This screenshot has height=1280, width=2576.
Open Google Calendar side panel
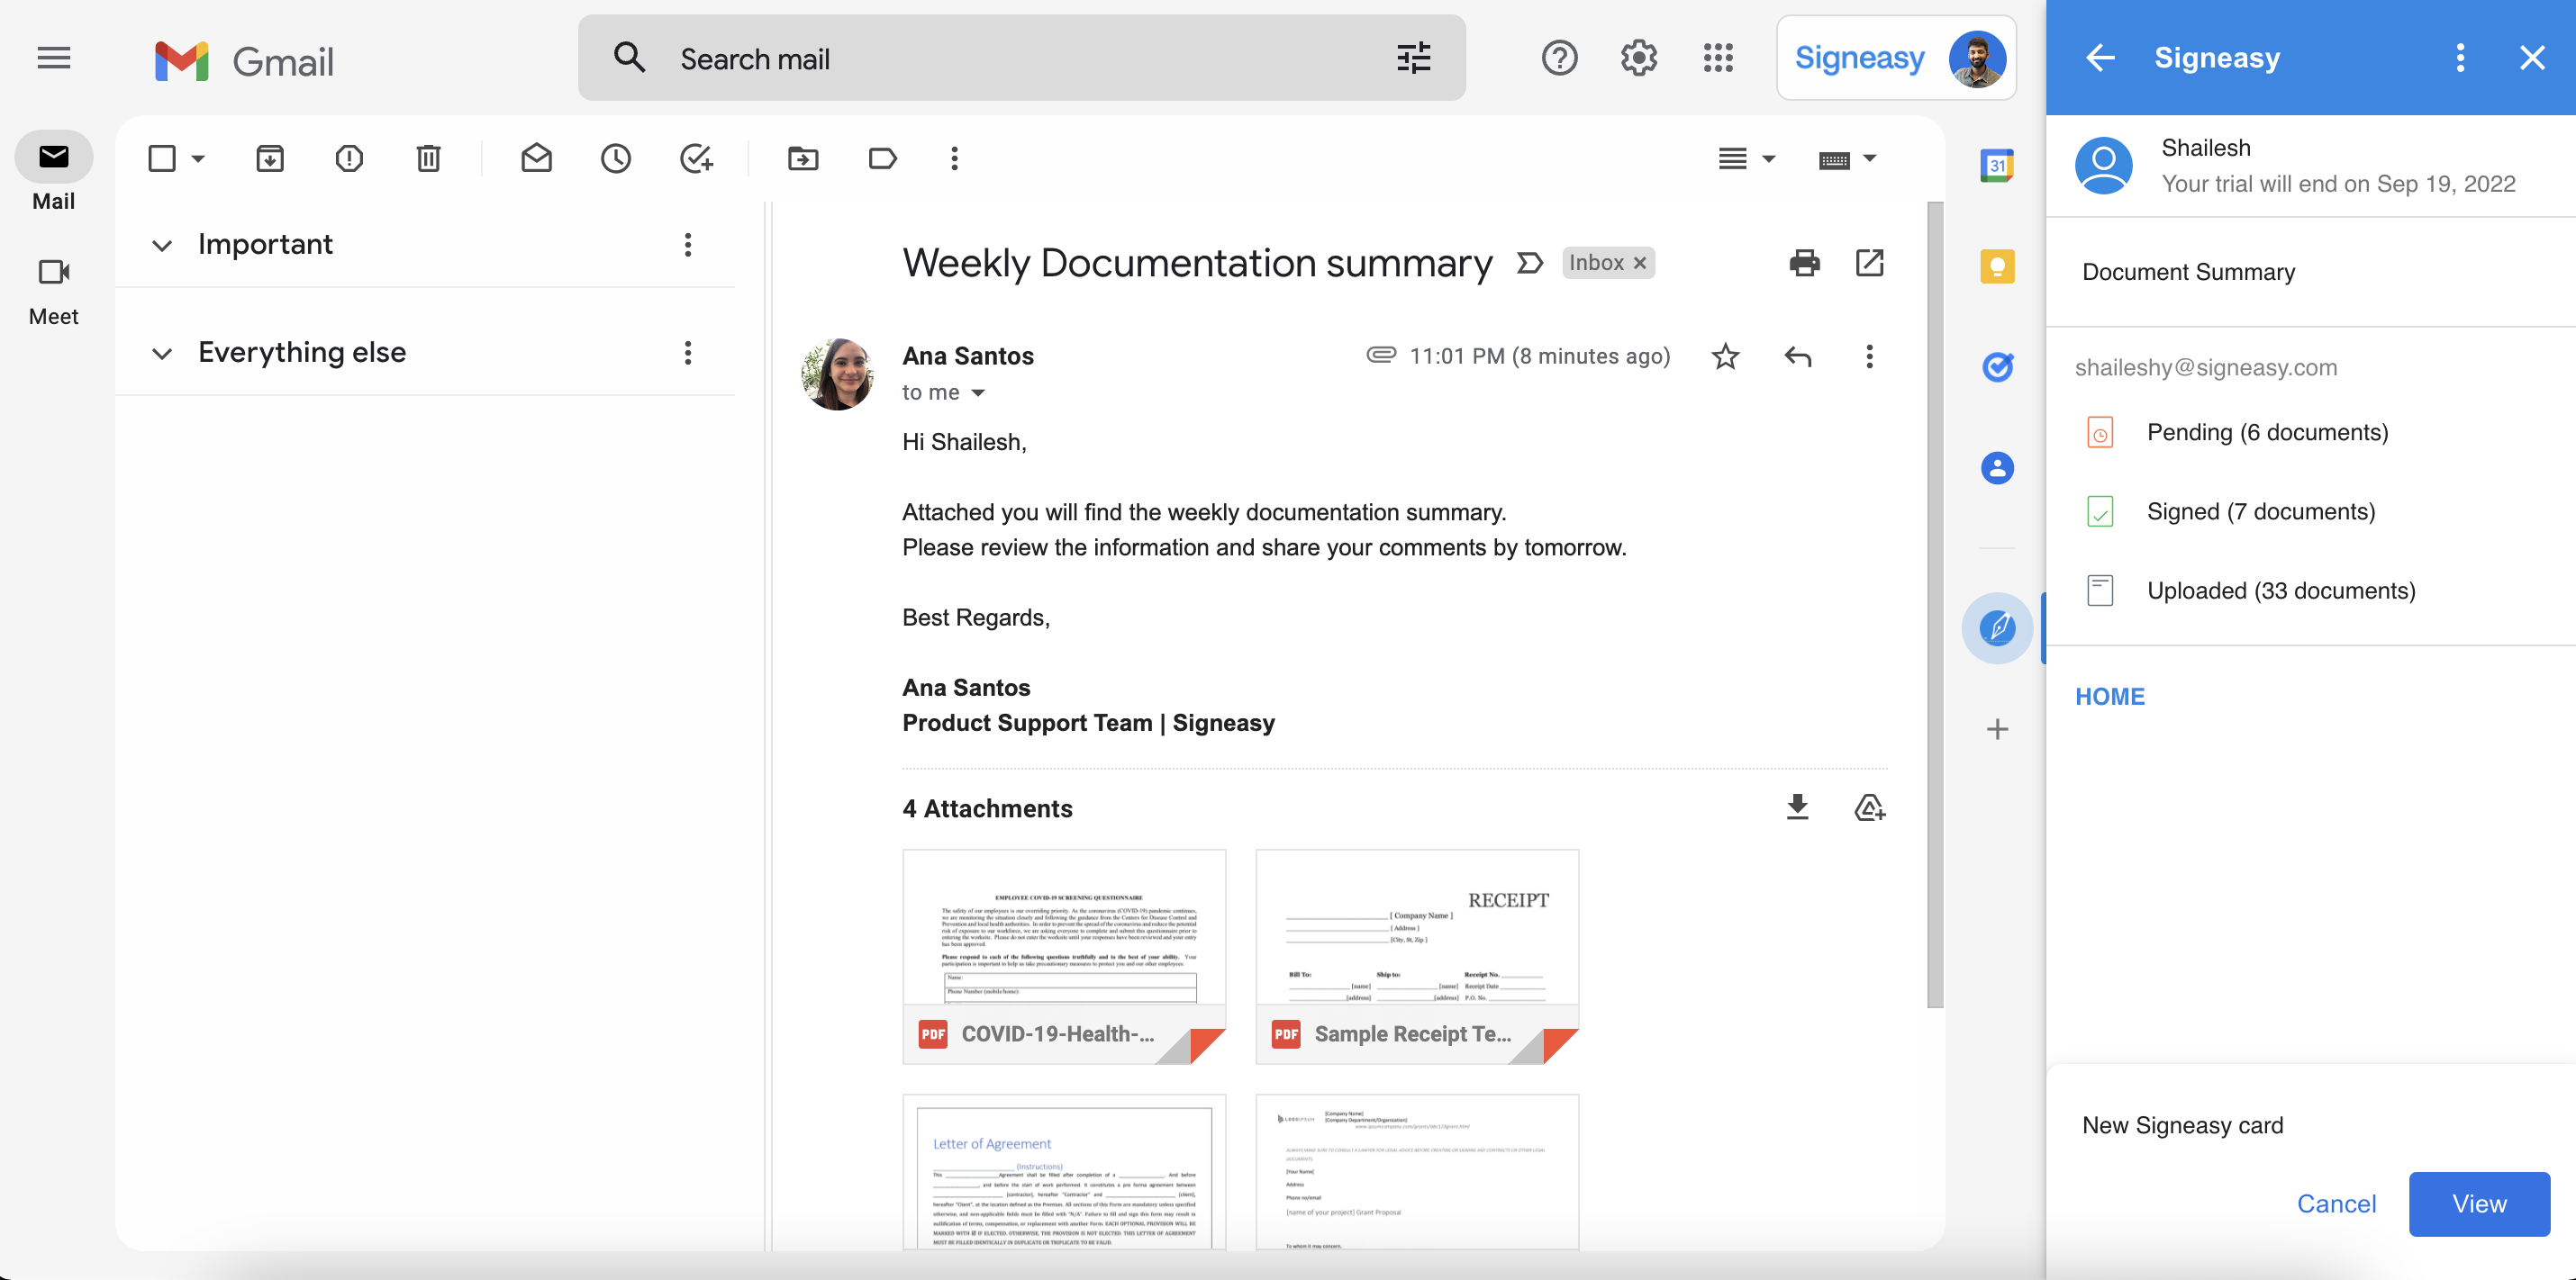coord(1997,165)
